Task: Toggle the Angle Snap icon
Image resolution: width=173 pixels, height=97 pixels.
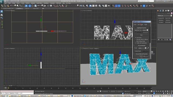Action: coord(57,6)
